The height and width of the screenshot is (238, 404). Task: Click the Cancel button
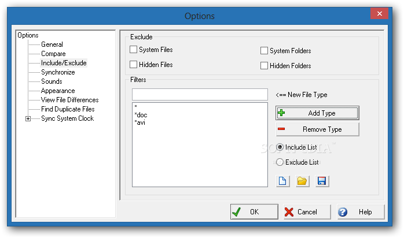pyautogui.click(x=307, y=212)
